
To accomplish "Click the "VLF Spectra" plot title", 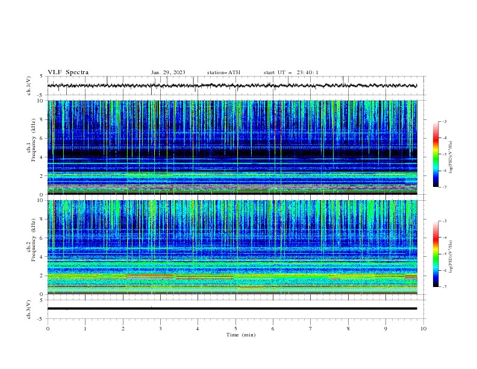I will click(68, 72).
